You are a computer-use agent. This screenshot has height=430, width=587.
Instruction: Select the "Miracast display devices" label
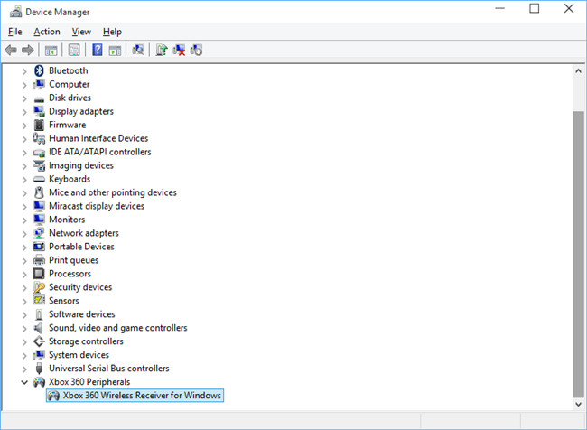point(97,206)
